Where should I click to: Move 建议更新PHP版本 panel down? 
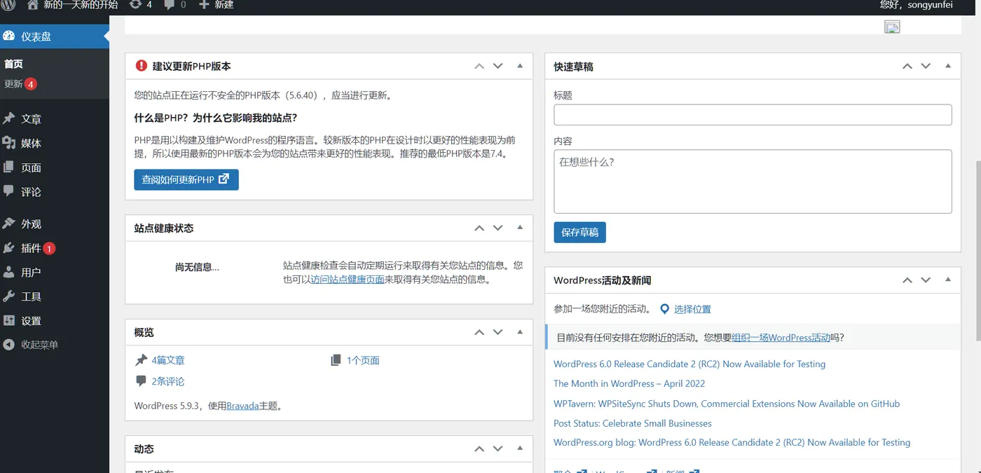coord(498,66)
